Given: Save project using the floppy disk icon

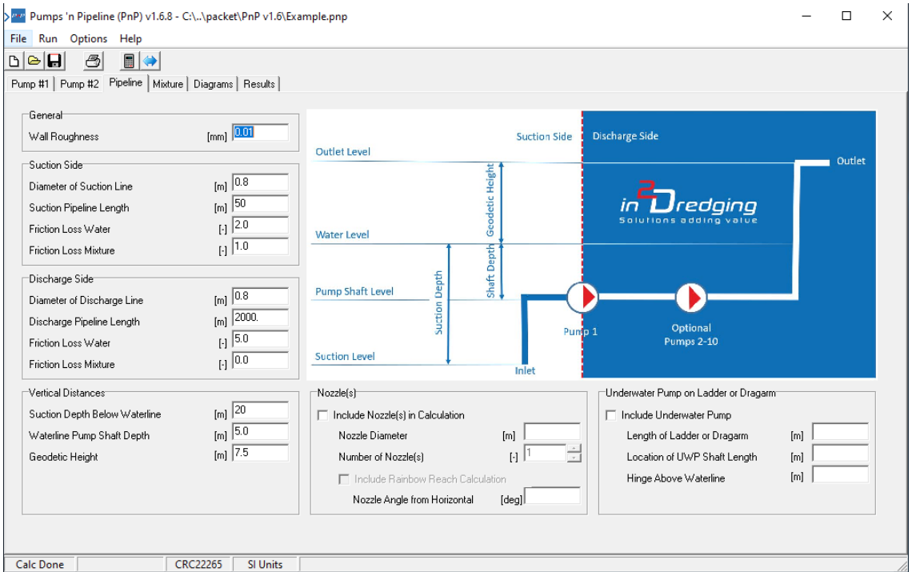Looking at the screenshot, I should click(54, 62).
